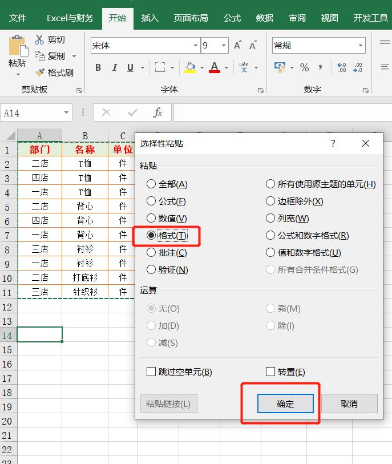This screenshot has width=392, height=464.
Task: Click cell containing 针织衫
Action: [85, 292]
